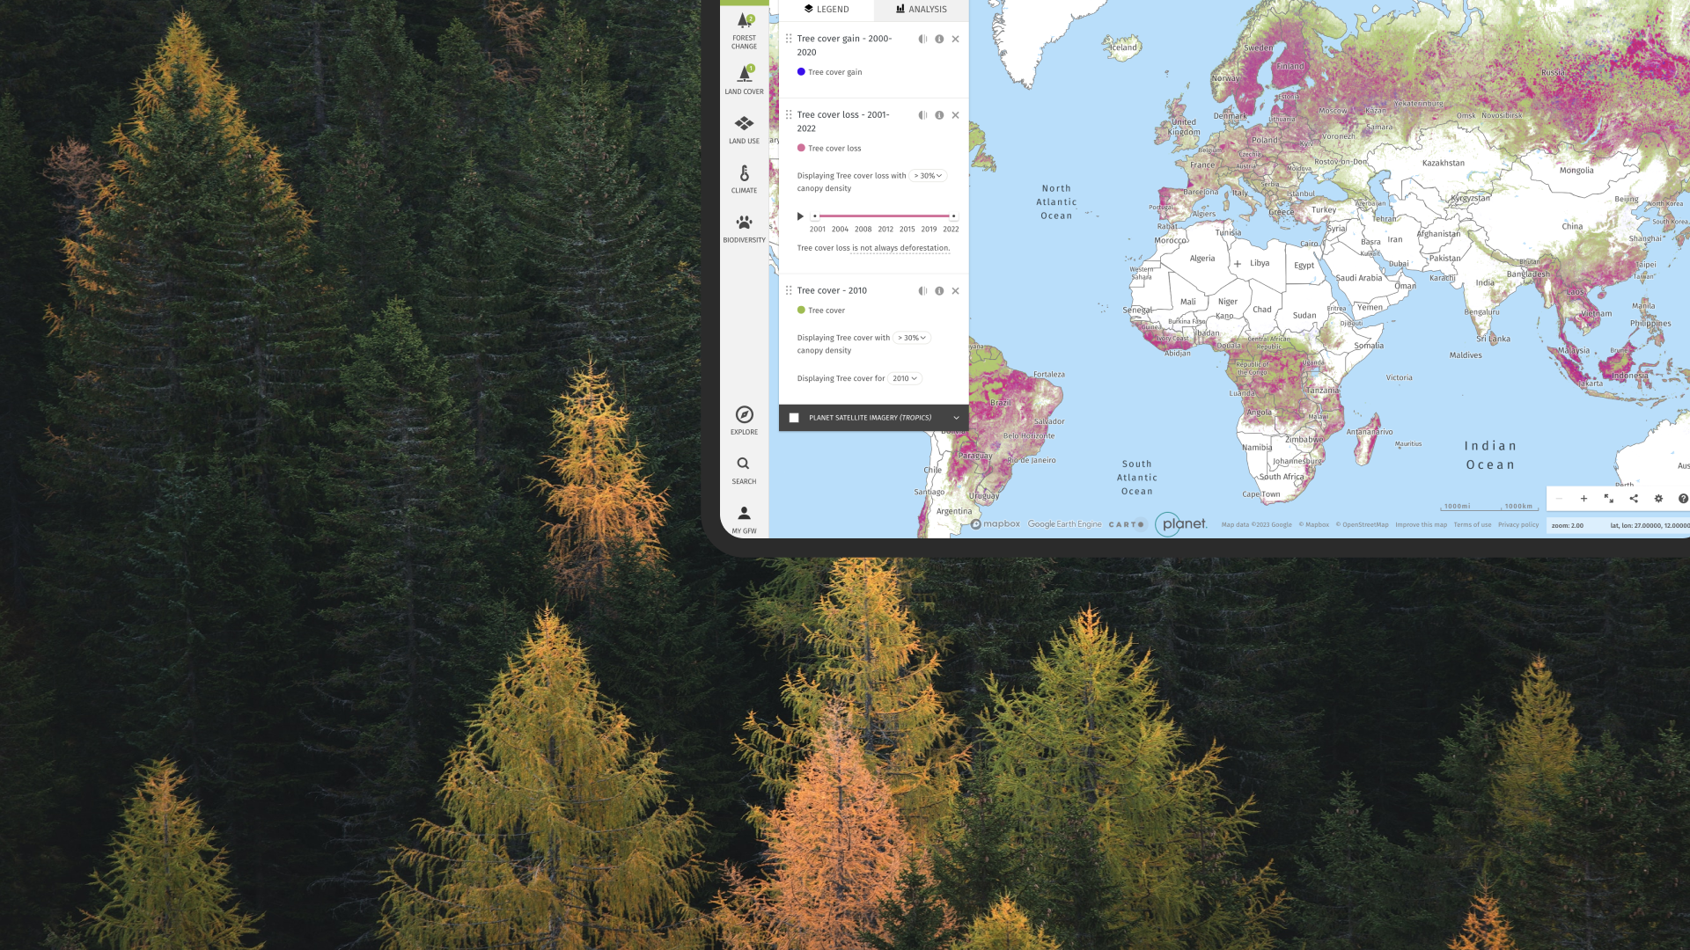Open the Tree cover year dropdown showing 2010
This screenshot has width=1690, height=950.
pos(904,378)
